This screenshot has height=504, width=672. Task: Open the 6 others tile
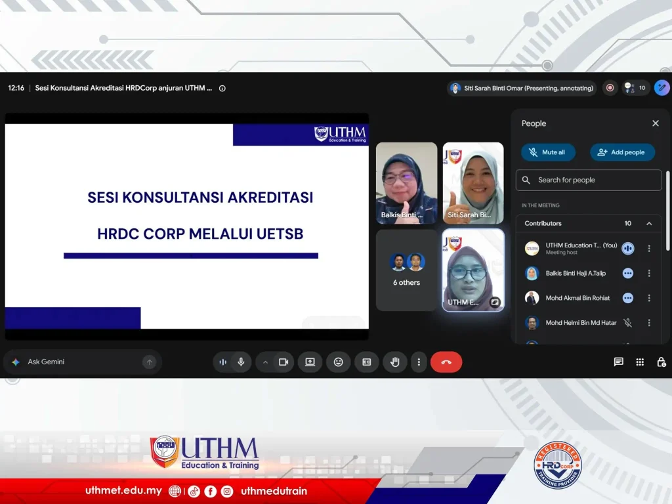click(x=406, y=270)
